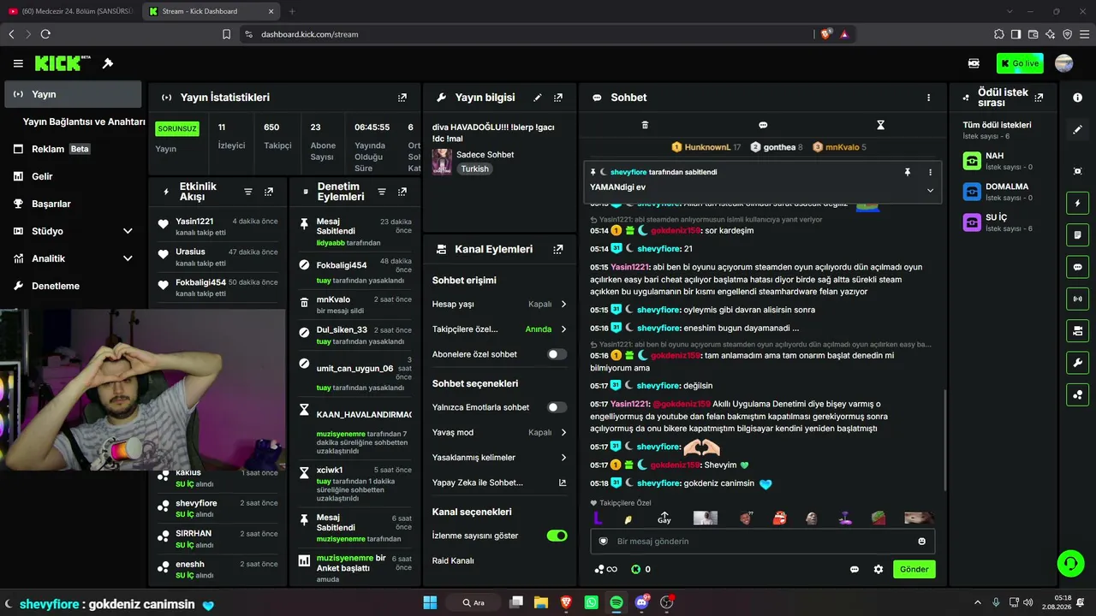The width and height of the screenshot is (1096, 616).
Task: Click the hourglass icon in chat toolbar
Action: [x=880, y=125]
